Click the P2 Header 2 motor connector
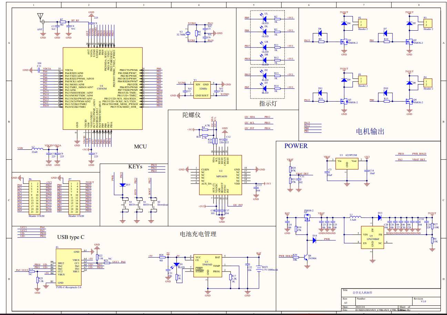Screen dimensions: 447x315 point(362,23)
